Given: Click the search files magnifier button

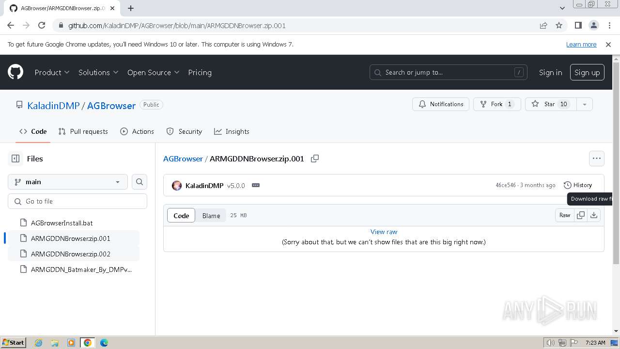Looking at the screenshot, I should pos(139,182).
